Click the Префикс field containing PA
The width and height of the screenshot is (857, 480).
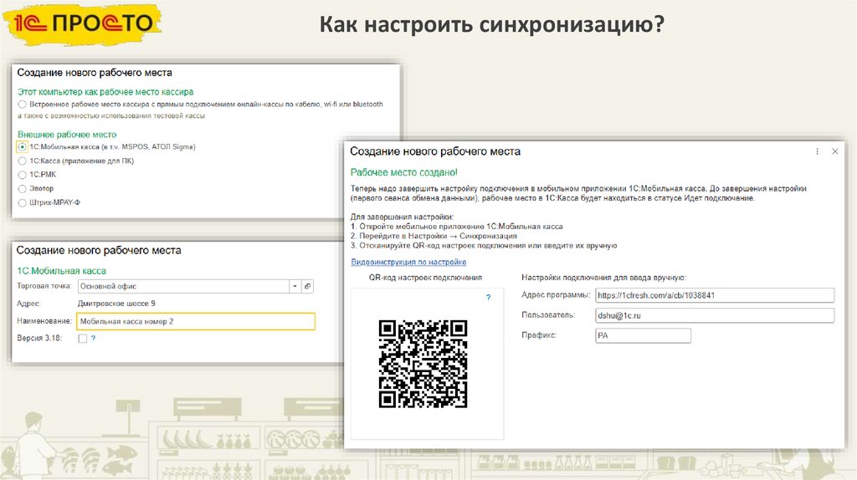[642, 335]
